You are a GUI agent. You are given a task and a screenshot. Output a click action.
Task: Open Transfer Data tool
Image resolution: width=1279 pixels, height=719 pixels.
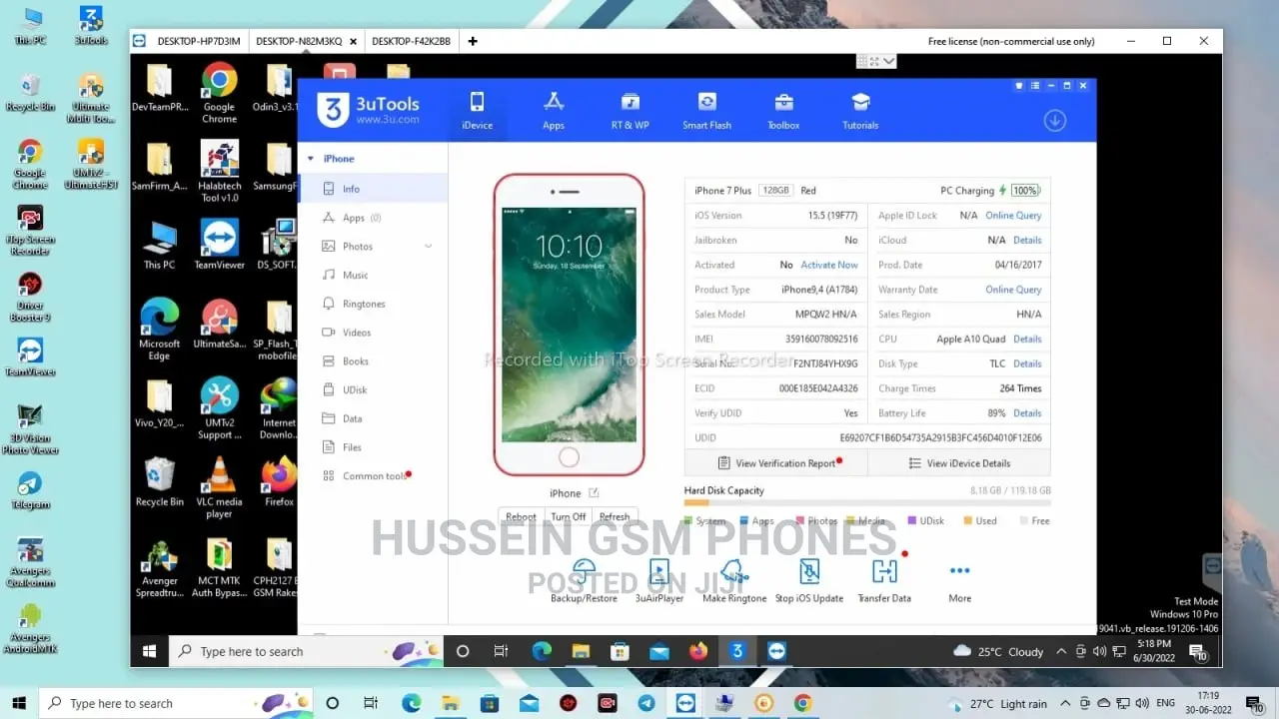(884, 580)
